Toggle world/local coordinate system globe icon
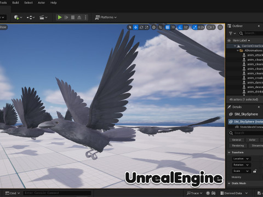This screenshot has width=263, height=197. point(154,27)
